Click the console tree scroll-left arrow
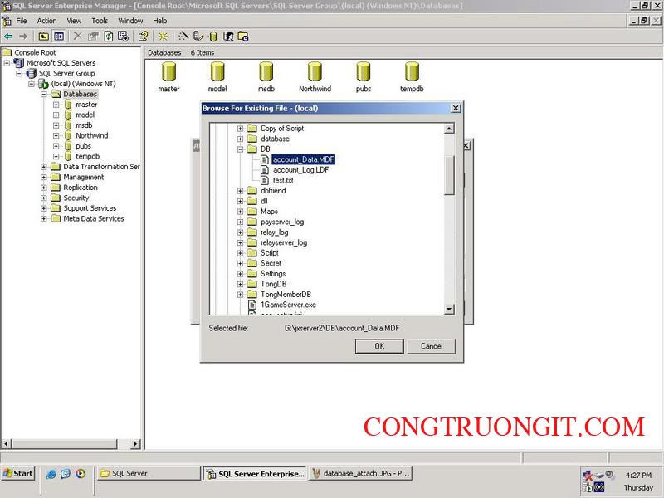 click(x=7, y=444)
